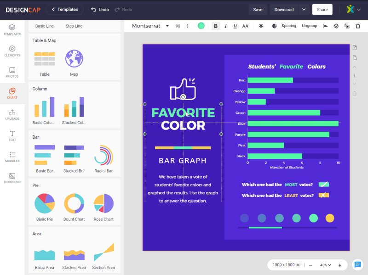This screenshot has height=275, width=368.
Task: Duplicate the selected element
Action: pyautogui.click(x=347, y=26)
